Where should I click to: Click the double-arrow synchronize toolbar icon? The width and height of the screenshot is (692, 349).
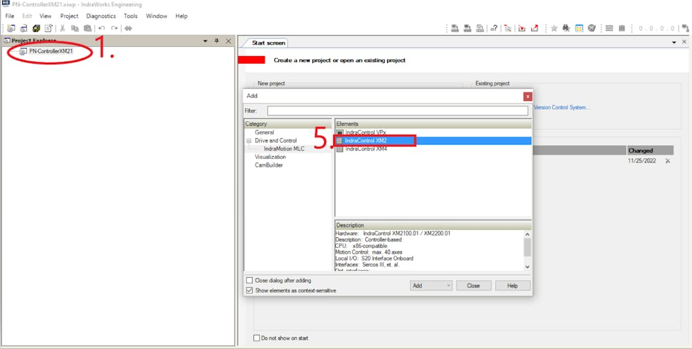click(x=128, y=28)
